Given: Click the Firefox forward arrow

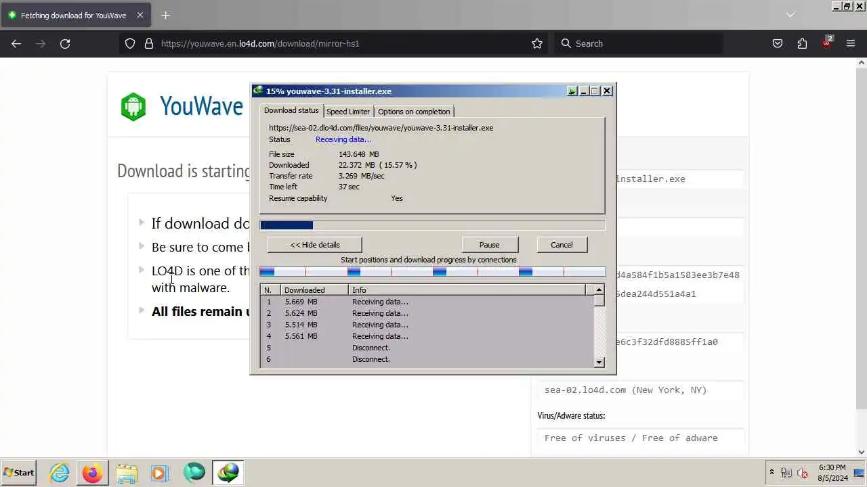Looking at the screenshot, I should 41,43.
